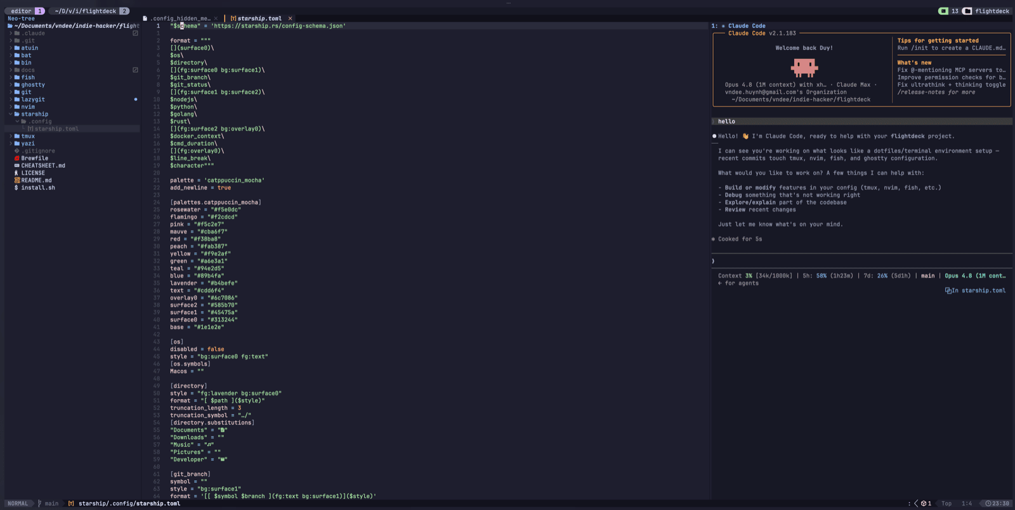Click the fish folder icon

click(17, 77)
